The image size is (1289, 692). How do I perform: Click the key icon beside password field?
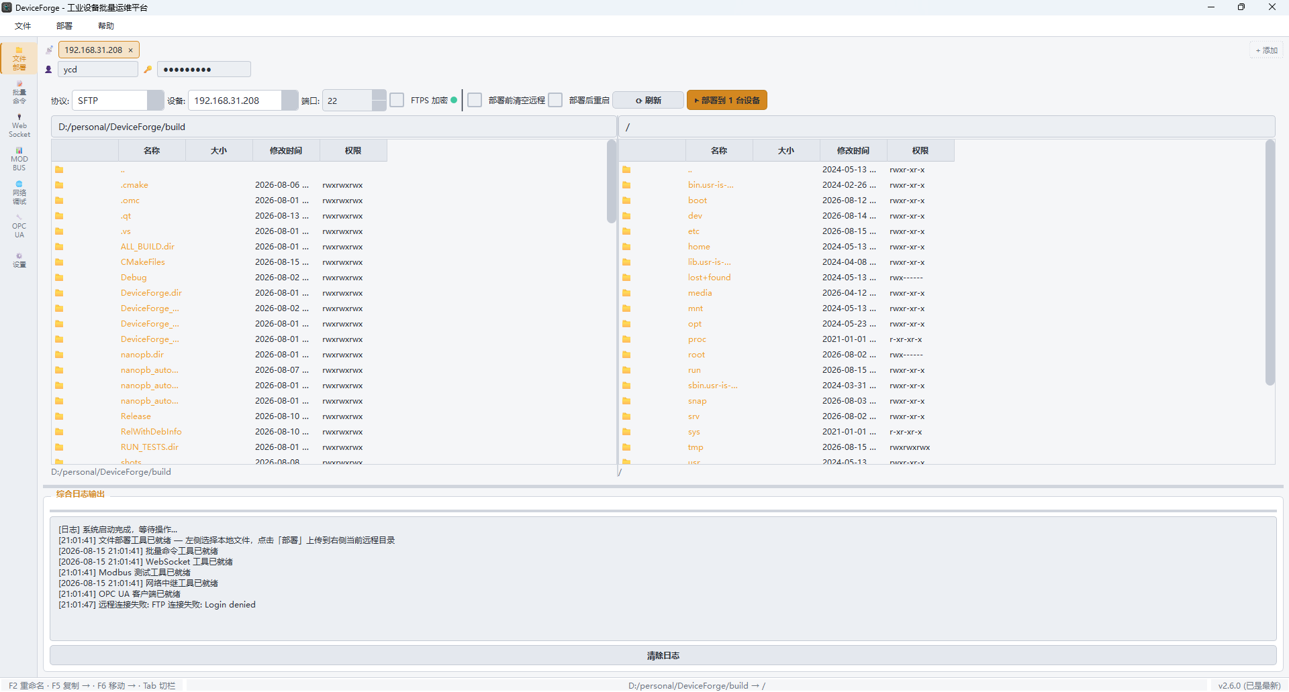[x=148, y=69]
